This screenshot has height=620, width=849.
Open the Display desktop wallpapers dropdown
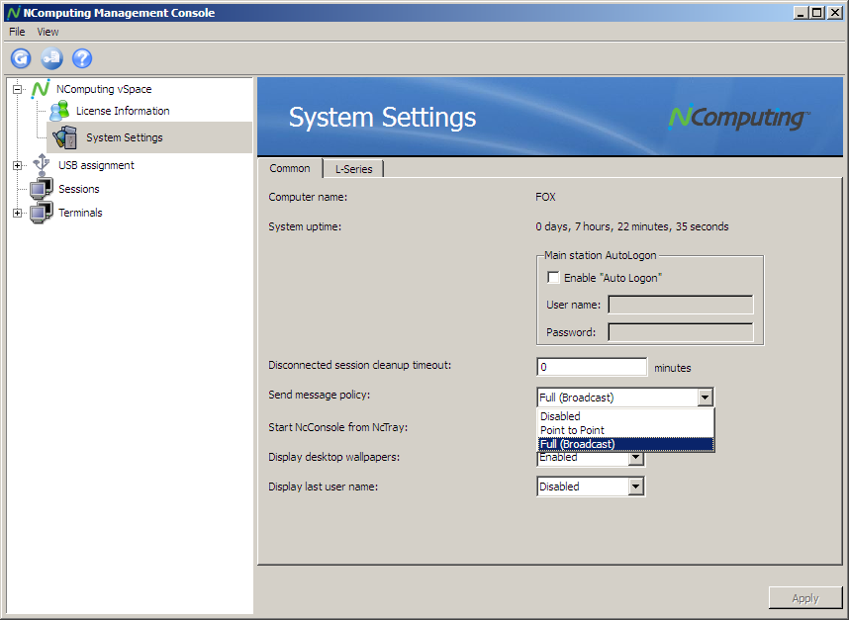[635, 458]
